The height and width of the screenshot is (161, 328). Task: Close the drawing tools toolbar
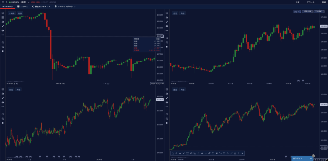(242, 153)
